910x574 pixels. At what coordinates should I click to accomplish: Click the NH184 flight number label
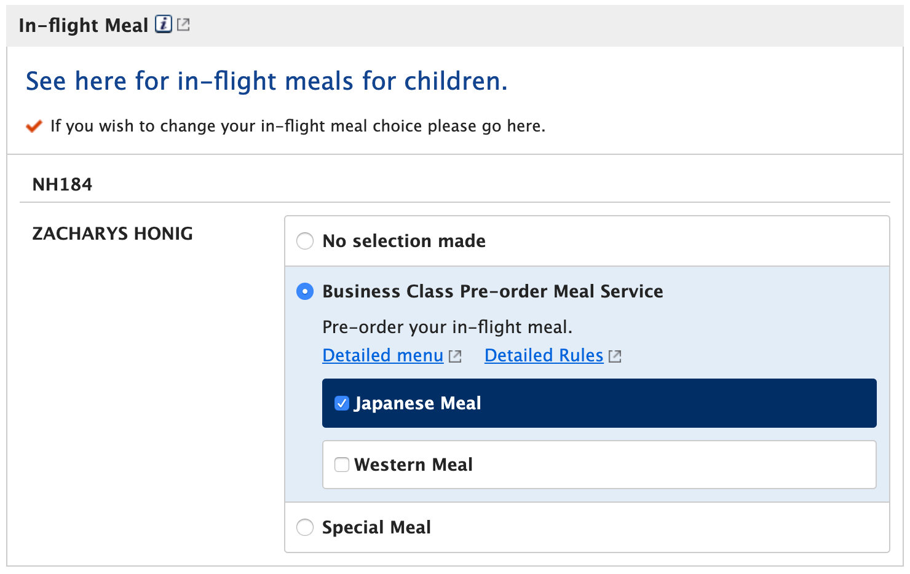[62, 184]
